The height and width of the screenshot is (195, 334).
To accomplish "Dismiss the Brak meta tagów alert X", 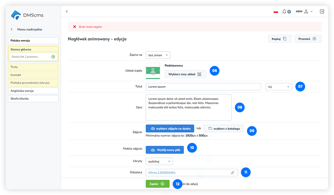I will tap(75, 27).
